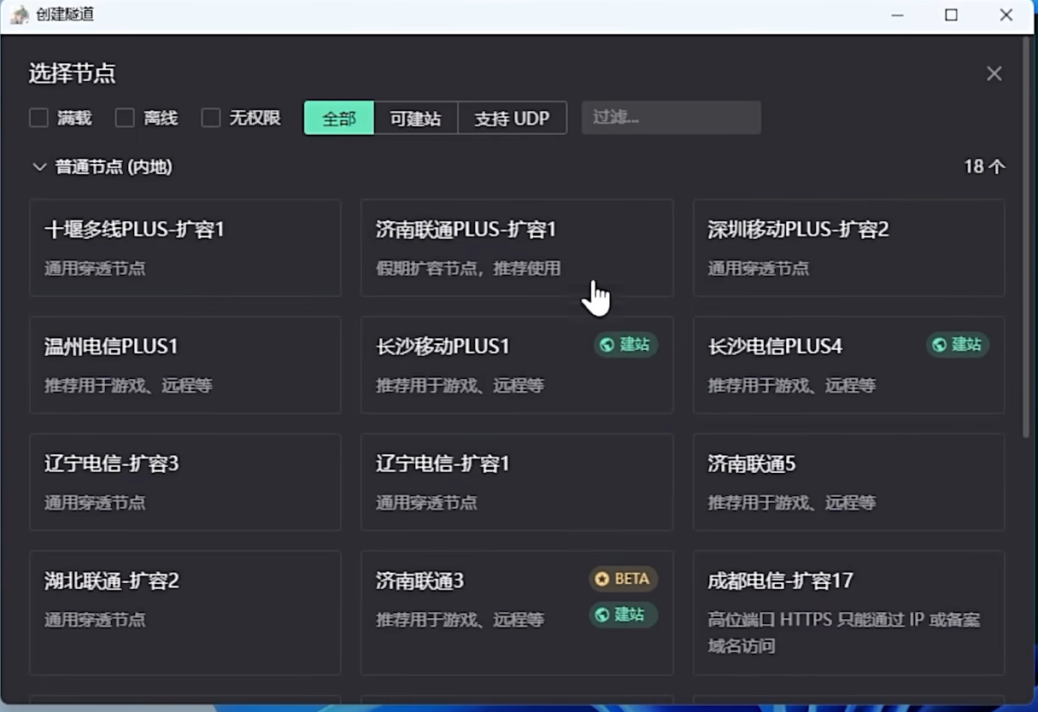The width and height of the screenshot is (1038, 712).
Task: Click the 建站 badge on 济南联通3
Action: (x=624, y=615)
